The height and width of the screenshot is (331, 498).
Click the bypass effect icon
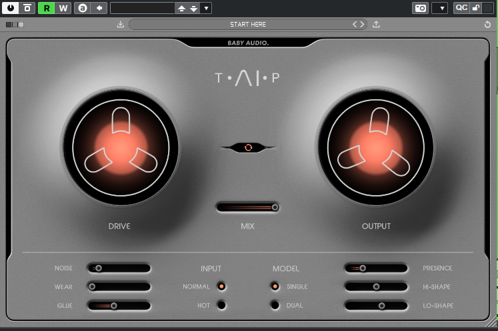point(27,8)
